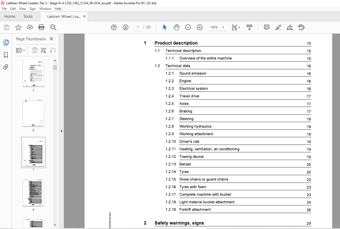Select the highlight text pen tool
The width and height of the screenshot is (340, 229).
[278, 27]
